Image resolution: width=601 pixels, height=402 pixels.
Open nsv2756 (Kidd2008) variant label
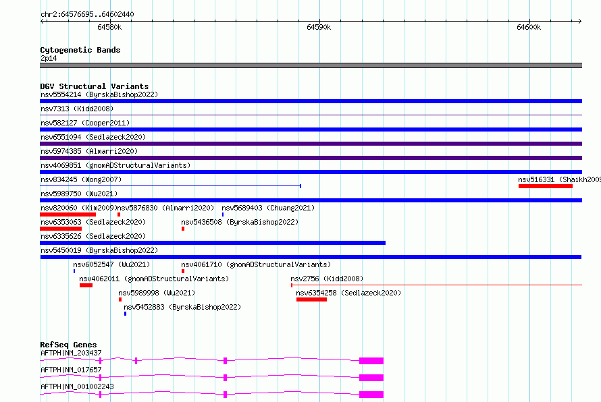tap(327, 279)
